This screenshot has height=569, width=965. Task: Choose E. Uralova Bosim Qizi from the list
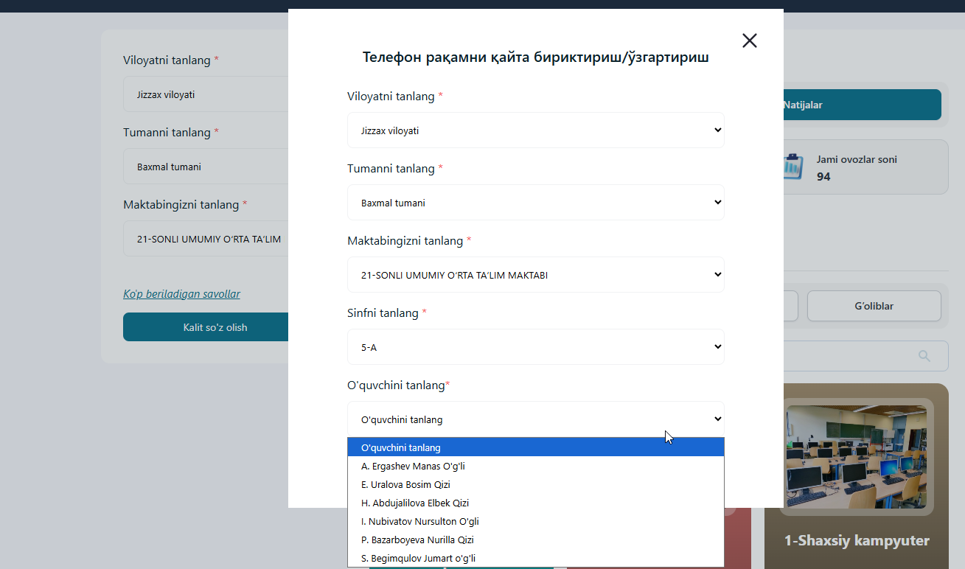coord(536,484)
